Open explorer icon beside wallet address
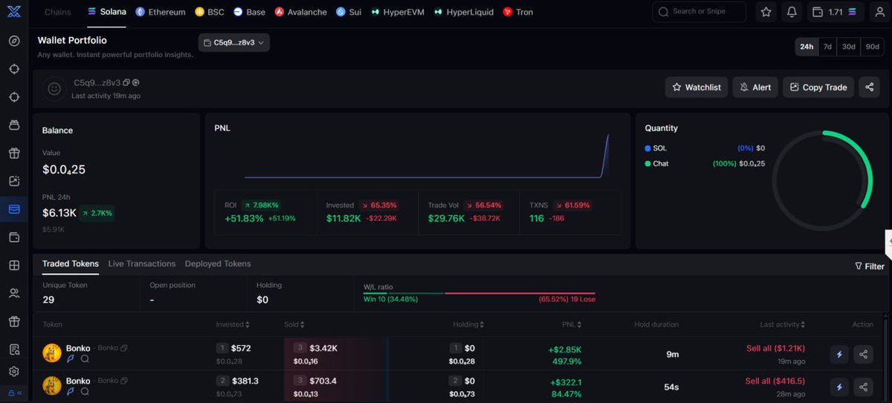The width and height of the screenshot is (892, 403). (136, 82)
